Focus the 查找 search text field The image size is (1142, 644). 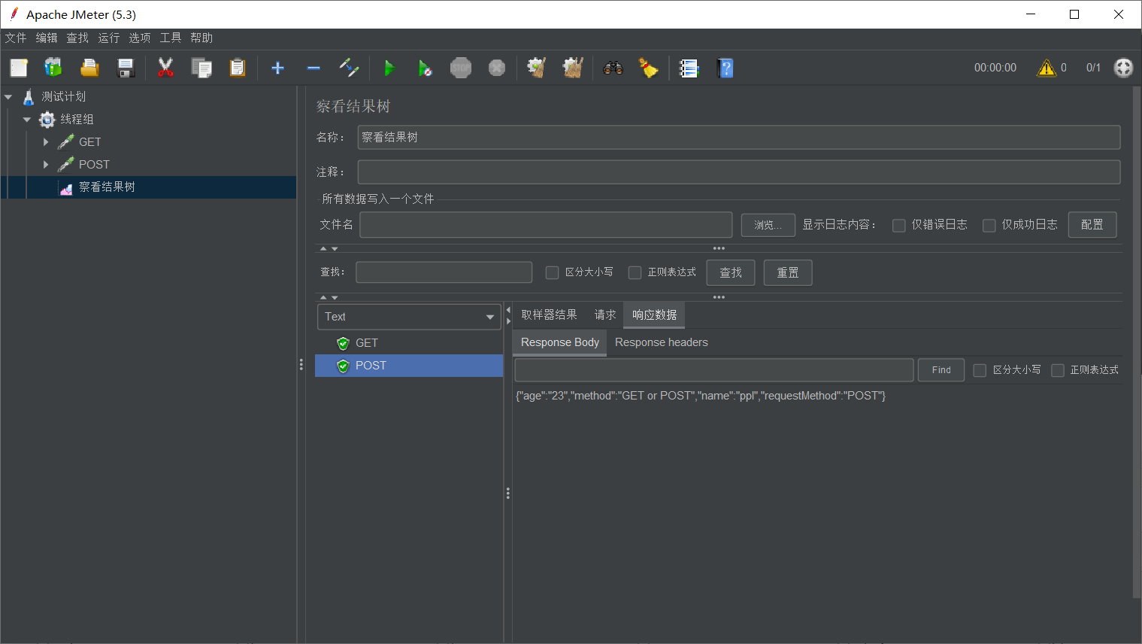pyautogui.click(x=444, y=272)
